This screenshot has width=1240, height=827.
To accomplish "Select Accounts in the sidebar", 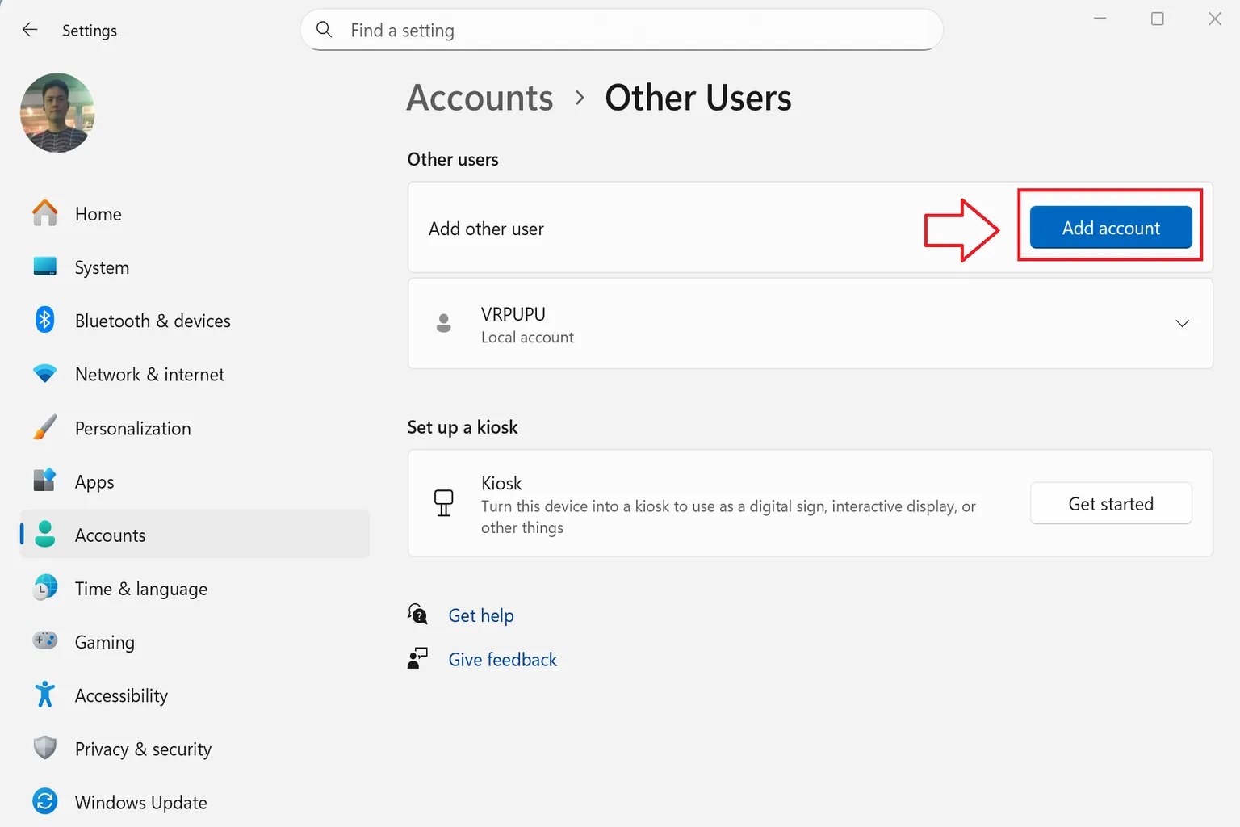I will coord(195,534).
